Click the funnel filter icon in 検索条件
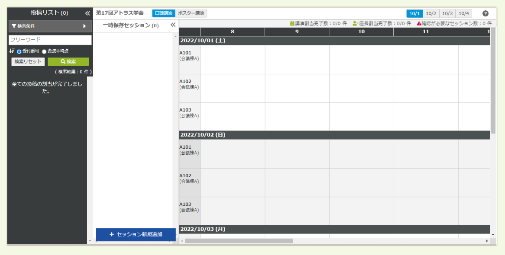The image size is (505, 255). [14, 26]
